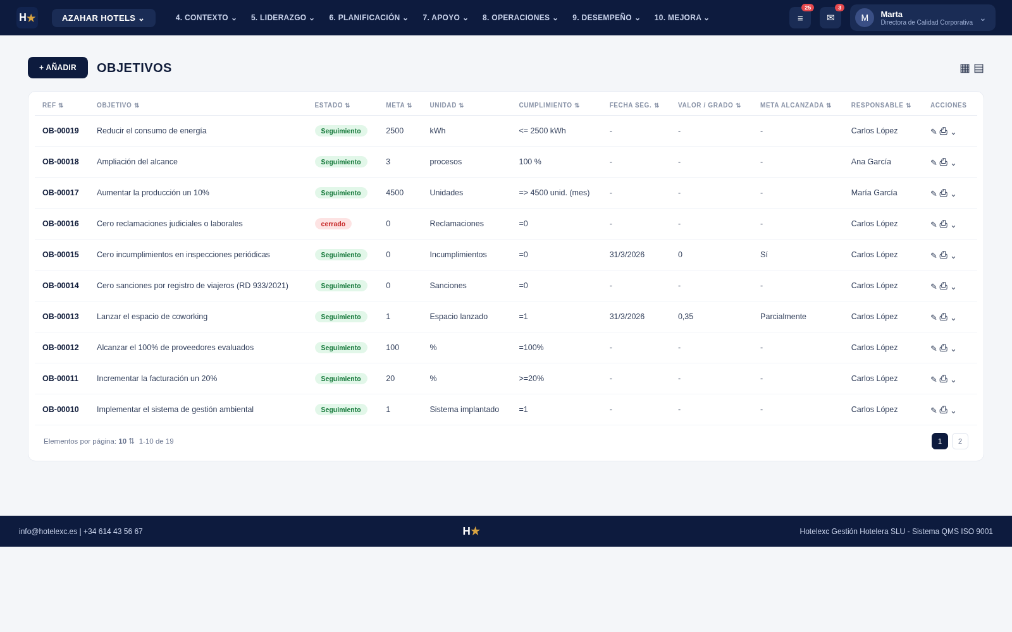
Task: Click the printer icon for OB-00010
Action: point(944,410)
